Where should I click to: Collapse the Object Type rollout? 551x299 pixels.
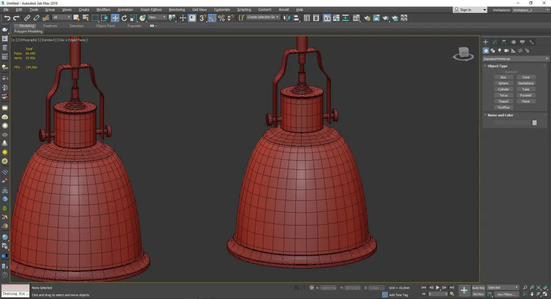click(497, 66)
